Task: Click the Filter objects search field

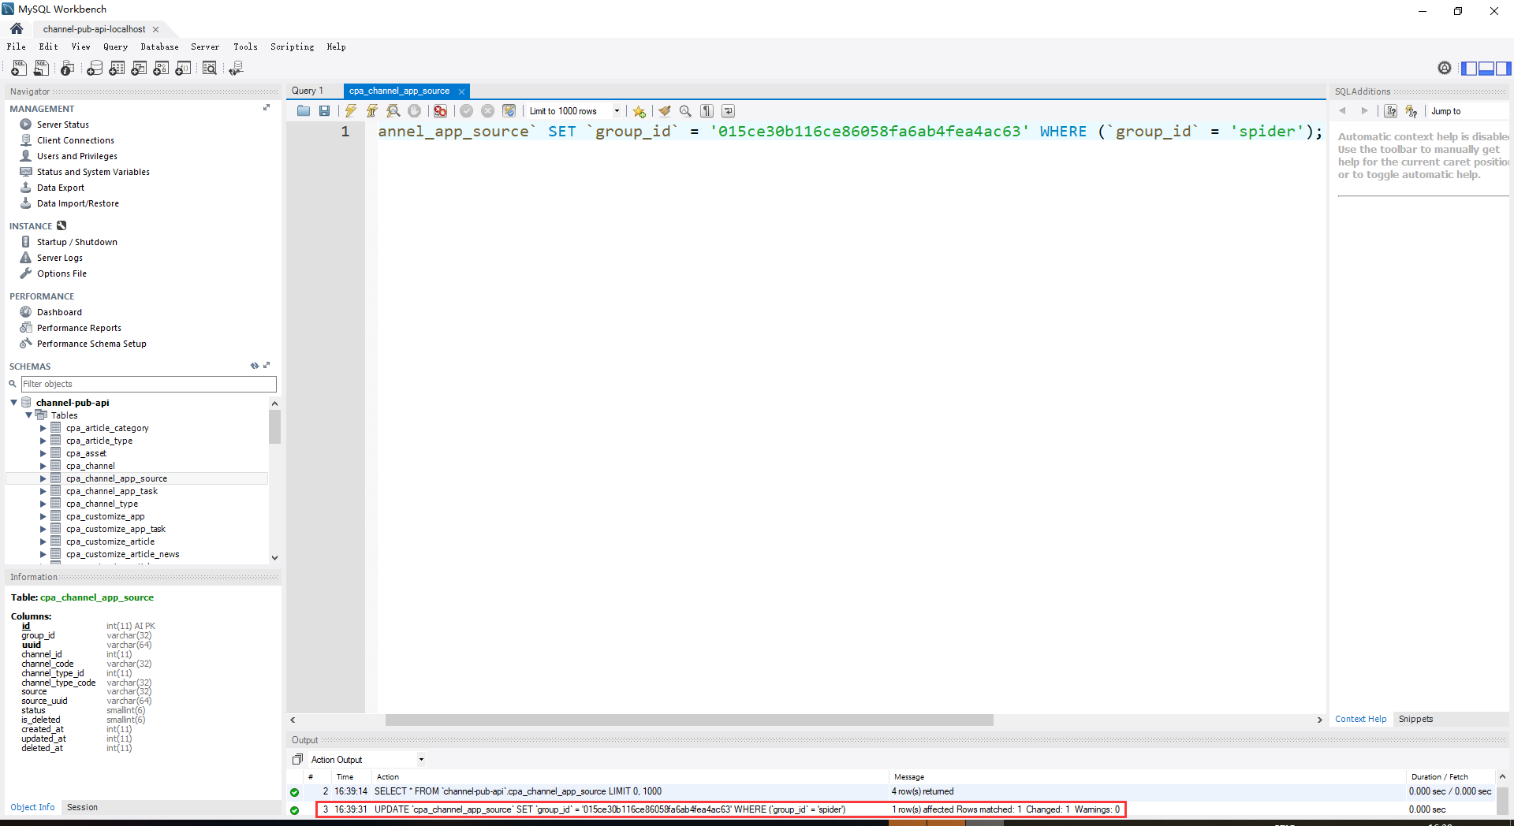Action: pyautogui.click(x=148, y=384)
